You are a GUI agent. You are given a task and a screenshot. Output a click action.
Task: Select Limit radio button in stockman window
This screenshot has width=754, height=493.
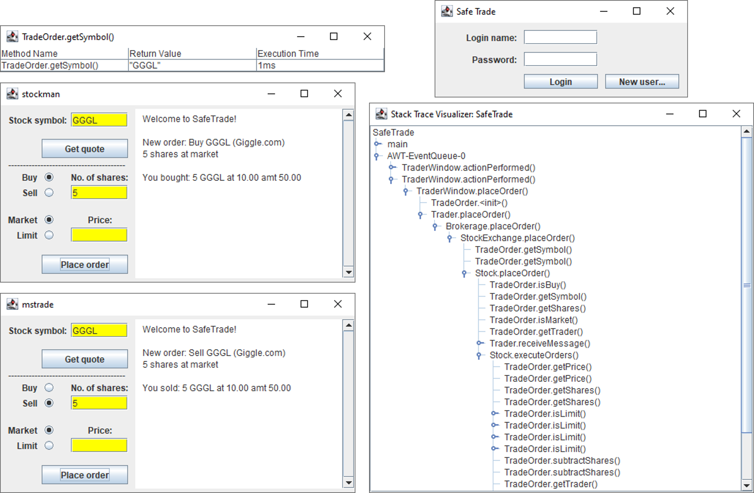[49, 235]
